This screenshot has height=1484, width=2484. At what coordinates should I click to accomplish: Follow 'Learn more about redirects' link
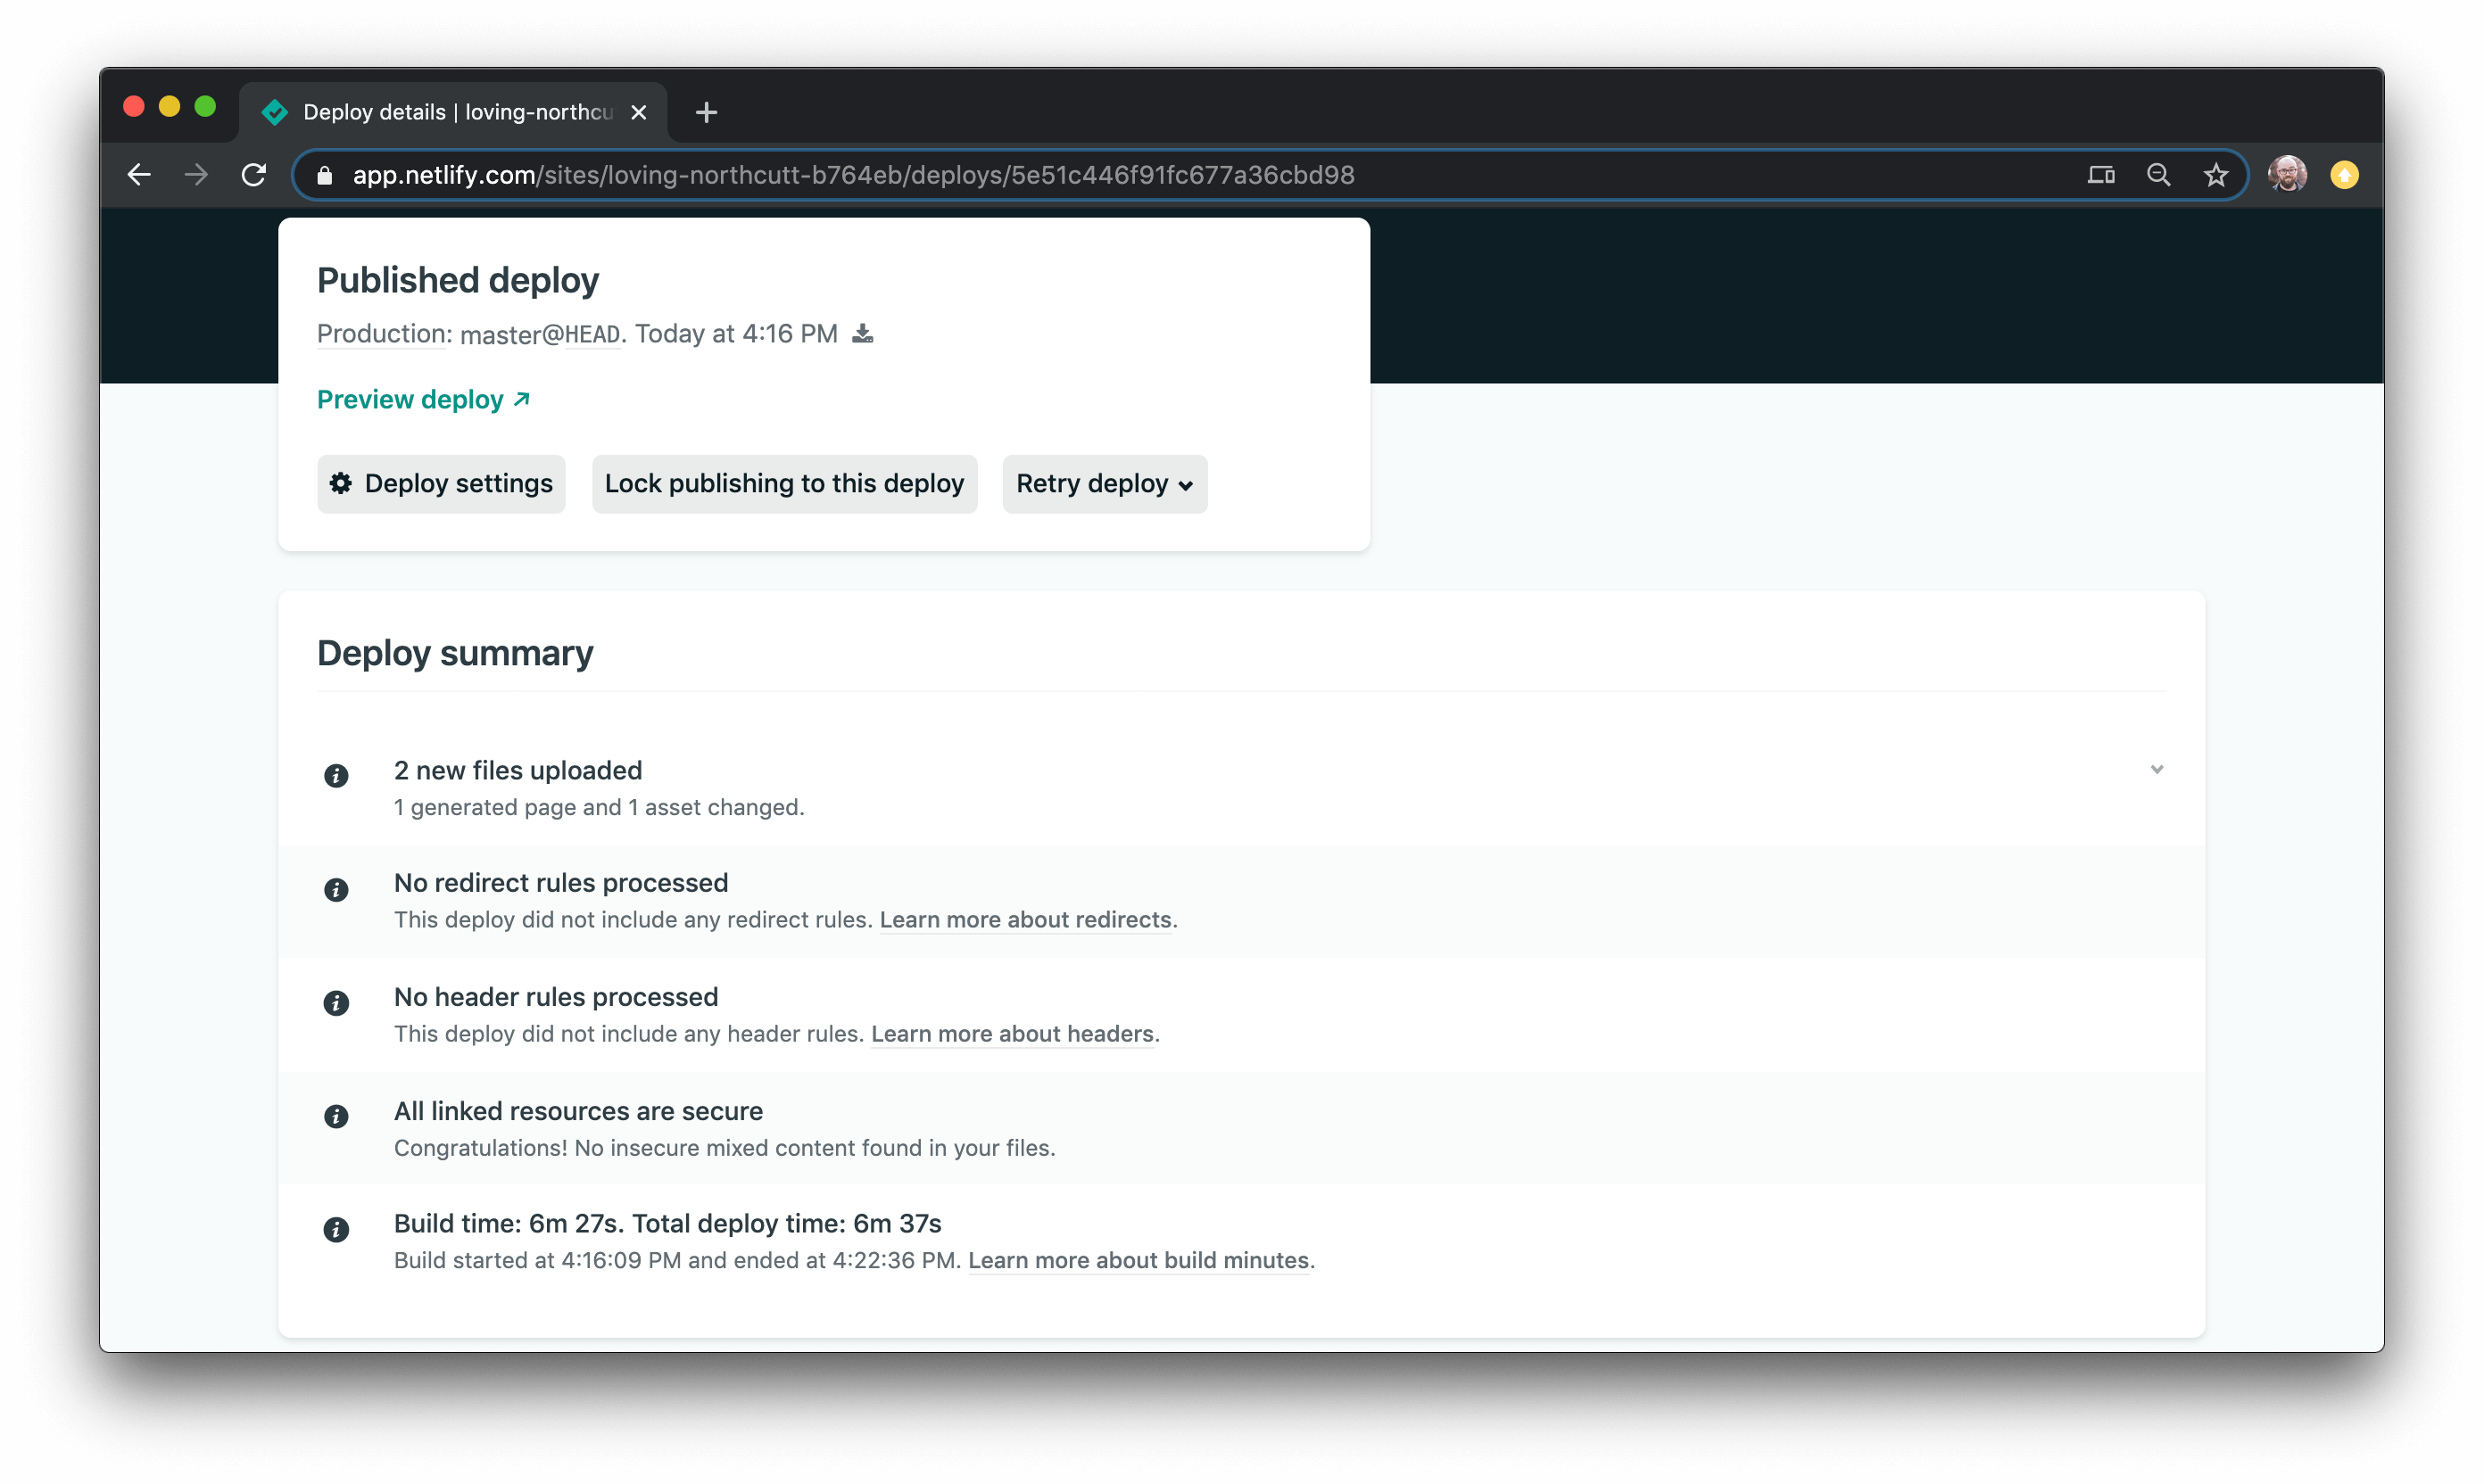1025,920
